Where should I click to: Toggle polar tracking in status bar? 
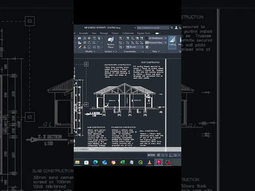(175, 155)
